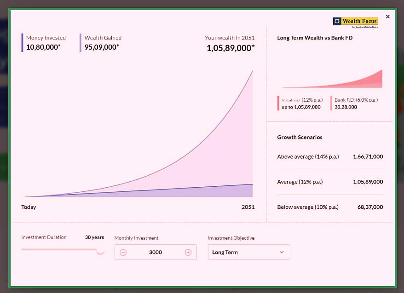Image resolution: width=404 pixels, height=293 pixels.
Task: Click the monthly investment amount field
Action: [x=156, y=252]
